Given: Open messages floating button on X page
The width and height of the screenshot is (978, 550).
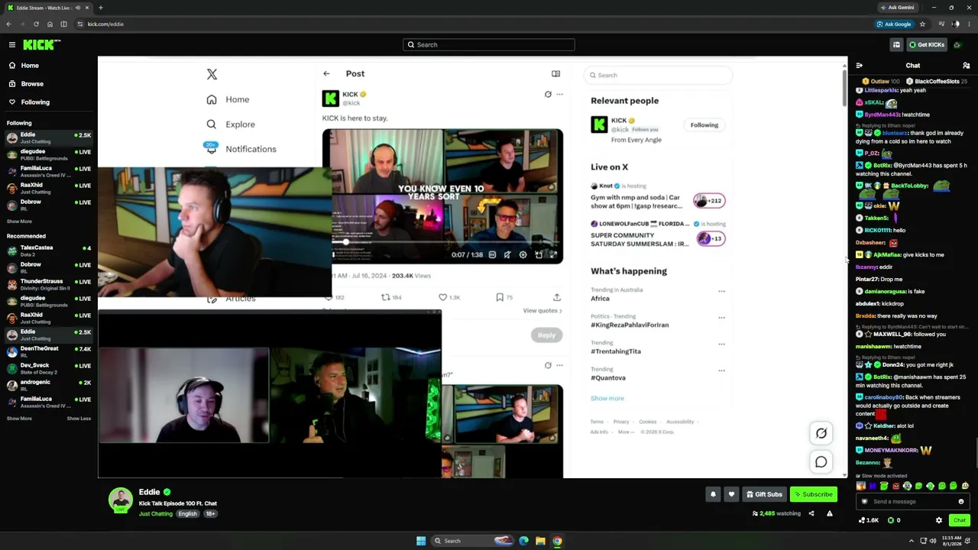Looking at the screenshot, I should (x=821, y=462).
